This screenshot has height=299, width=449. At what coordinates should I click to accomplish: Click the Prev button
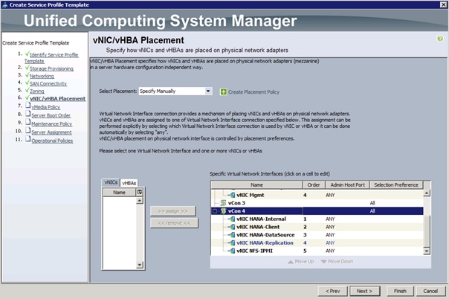point(332,291)
